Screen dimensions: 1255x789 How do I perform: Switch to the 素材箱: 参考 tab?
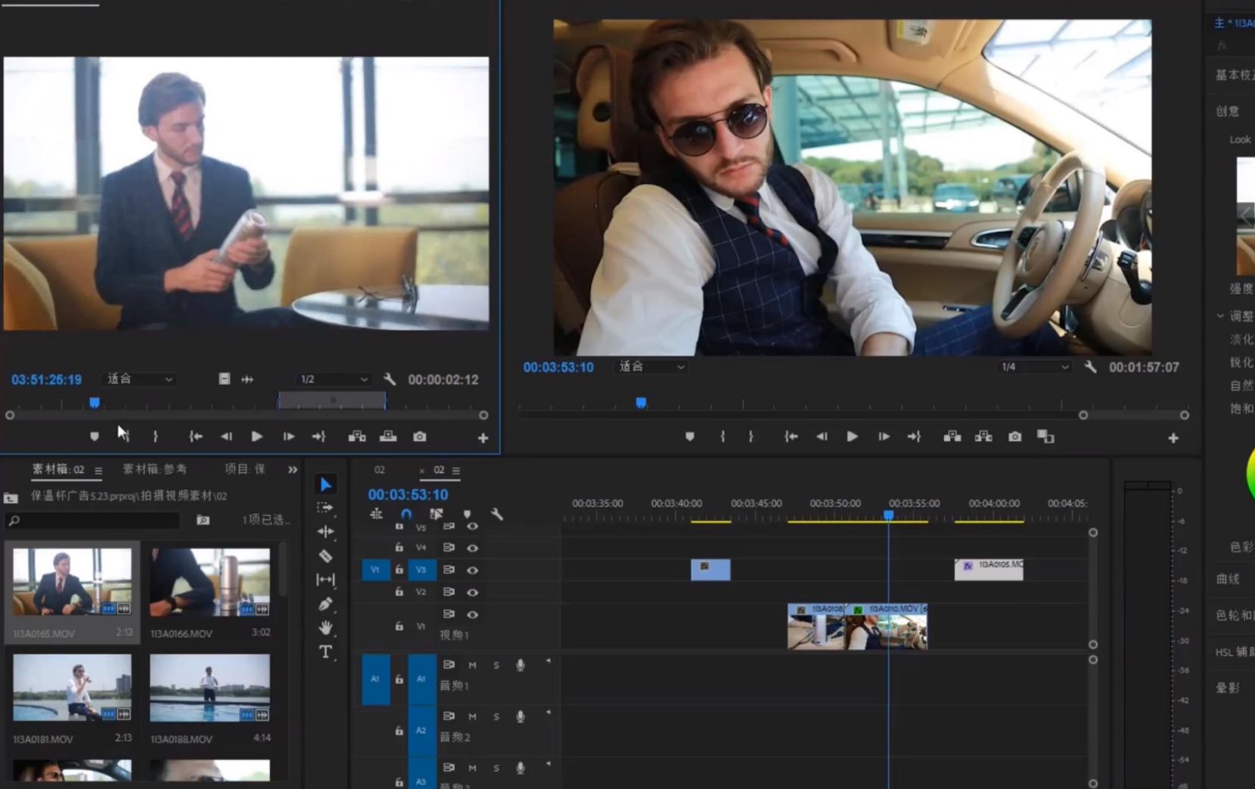(x=155, y=469)
